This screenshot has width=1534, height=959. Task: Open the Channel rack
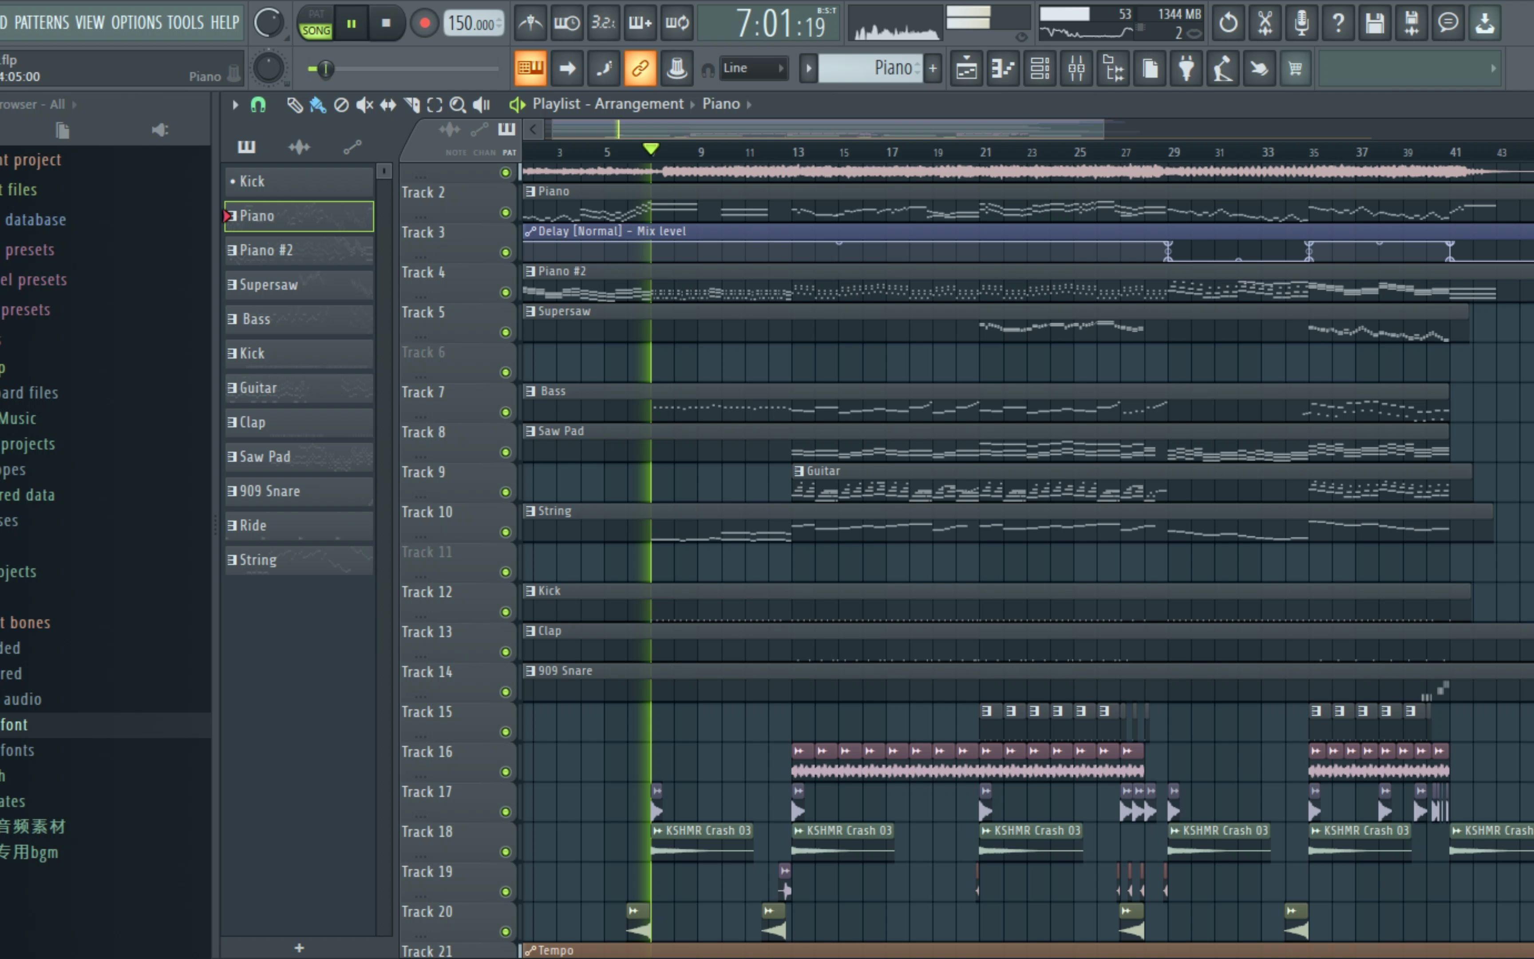[1040, 68]
